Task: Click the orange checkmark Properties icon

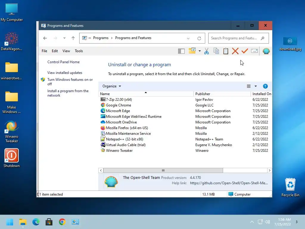Action: pyautogui.click(x=245, y=51)
